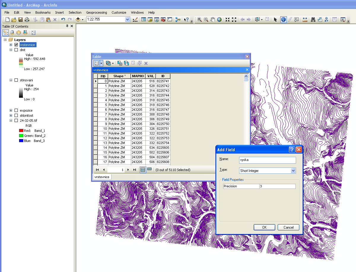Open the Find Route tool
This screenshot has width=356, height=272.
point(320,20)
